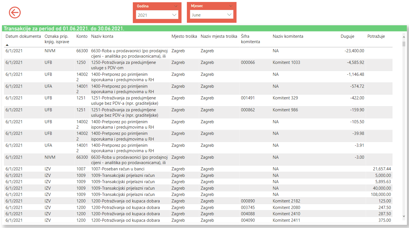Select the komitent code 000862
This screenshot has width=409, height=228.
coord(248,110)
